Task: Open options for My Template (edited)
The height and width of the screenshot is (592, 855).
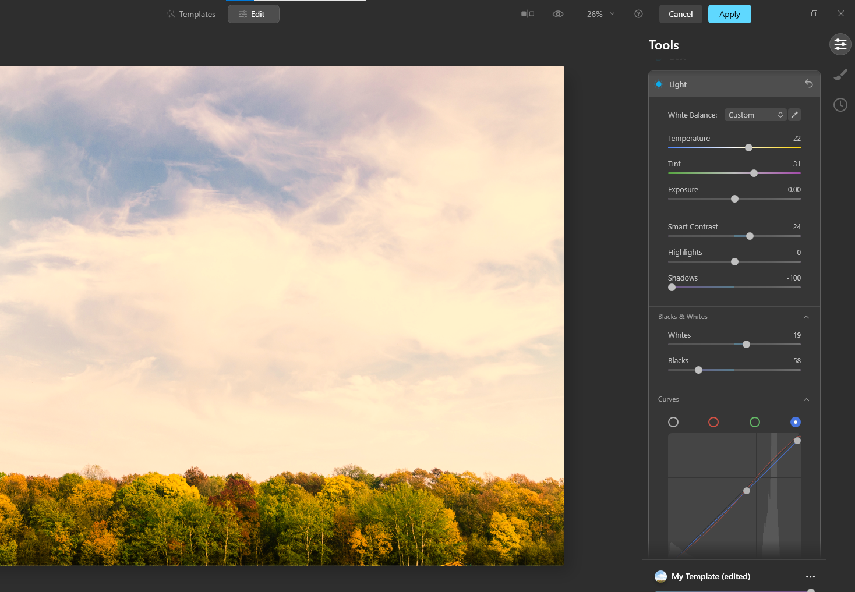Action: (810, 576)
